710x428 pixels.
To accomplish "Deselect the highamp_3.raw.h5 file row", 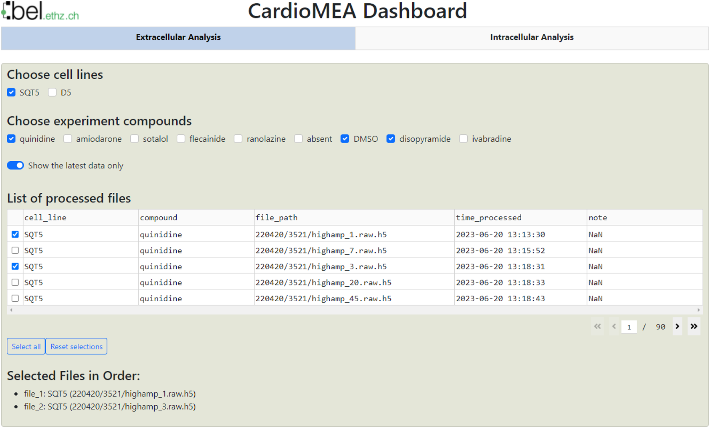I will point(15,266).
